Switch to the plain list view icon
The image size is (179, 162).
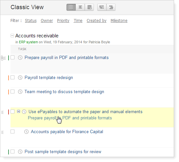(x=71, y=7)
